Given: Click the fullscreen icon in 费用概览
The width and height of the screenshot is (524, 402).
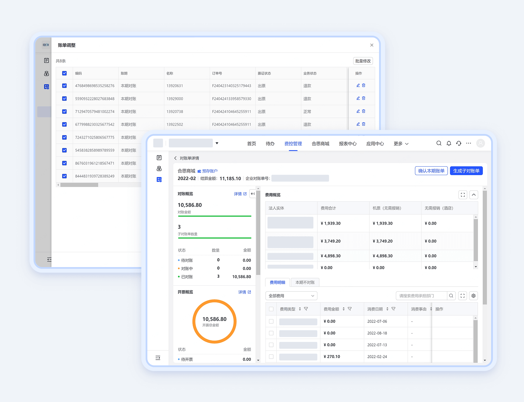Looking at the screenshot, I should pos(463,195).
